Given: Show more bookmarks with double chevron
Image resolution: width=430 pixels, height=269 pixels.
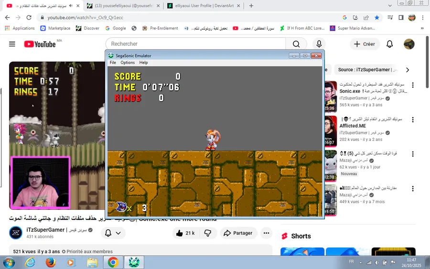Looking at the screenshot, I should click(422, 28).
